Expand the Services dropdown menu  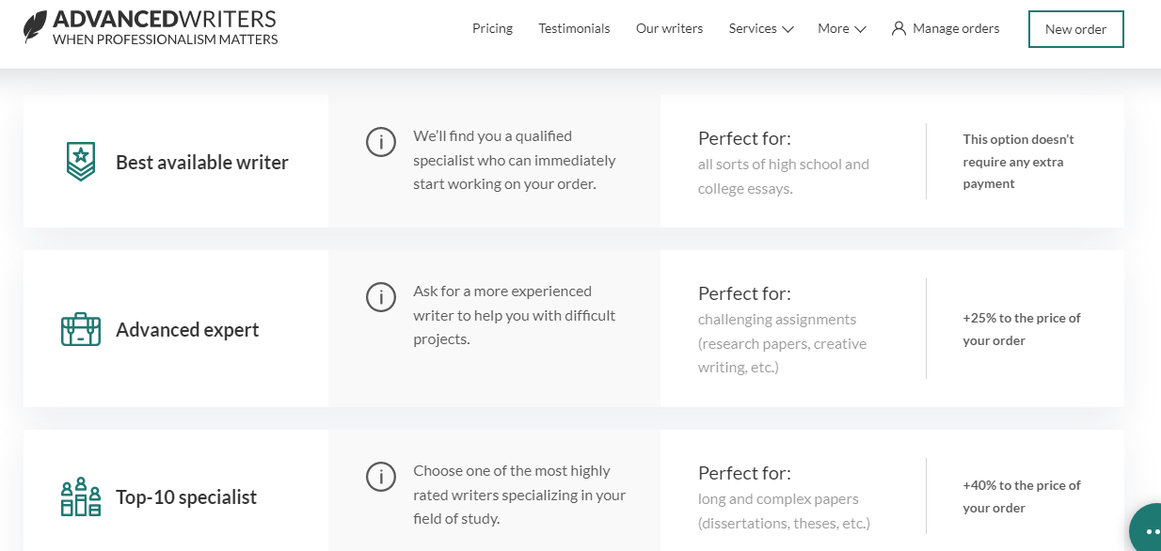pos(761,28)
